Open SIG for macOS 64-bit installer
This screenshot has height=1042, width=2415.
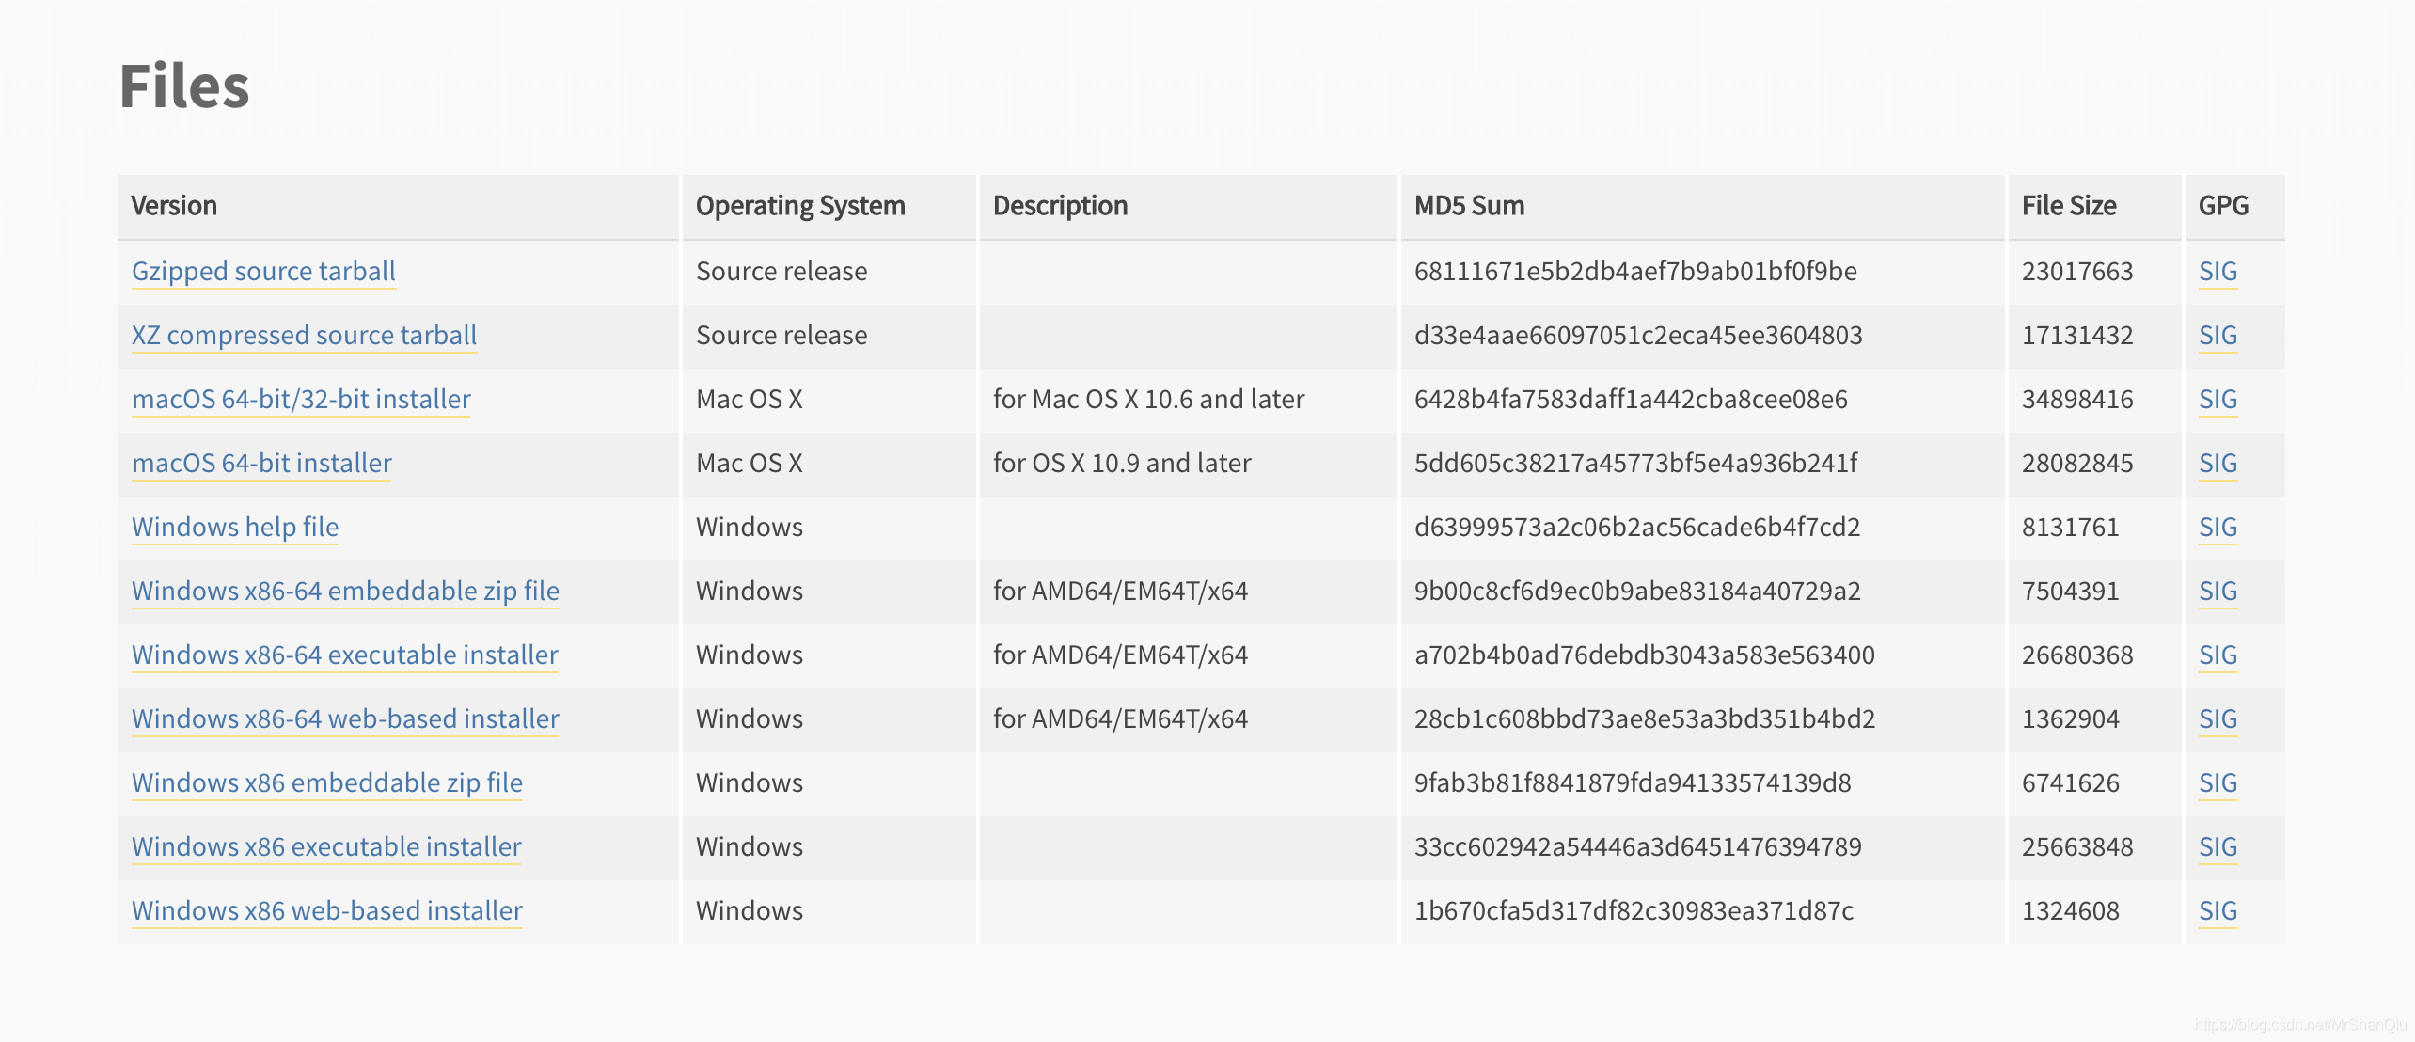tap(2218, 464)
